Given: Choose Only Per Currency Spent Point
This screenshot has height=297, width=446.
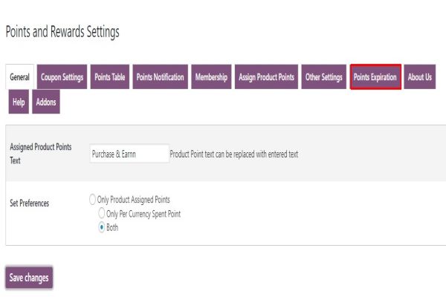Looking at the screenshot, I should tap(103, 214).
